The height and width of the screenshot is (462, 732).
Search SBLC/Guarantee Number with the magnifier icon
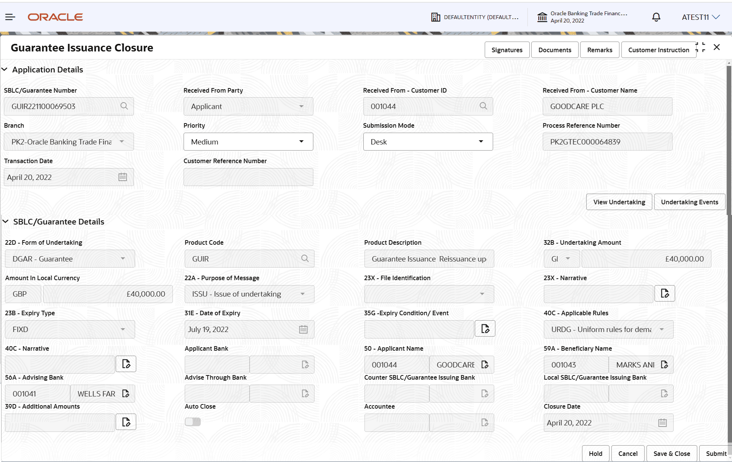click(124, 106)
